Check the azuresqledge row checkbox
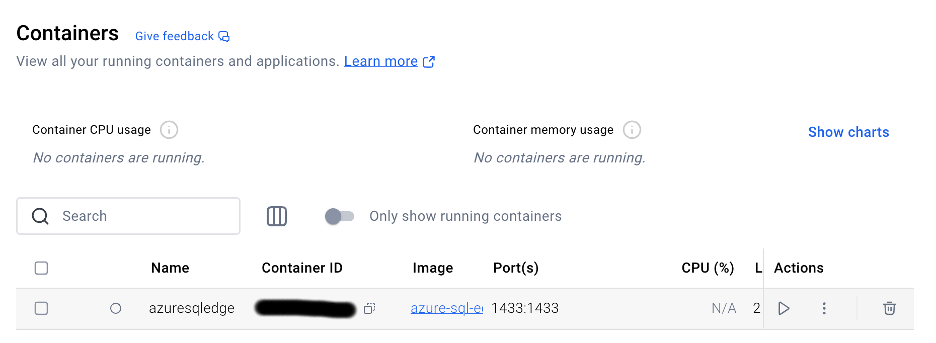Image resolution: width=936 pixels, height=343 pixels. (x=41, y=308)
